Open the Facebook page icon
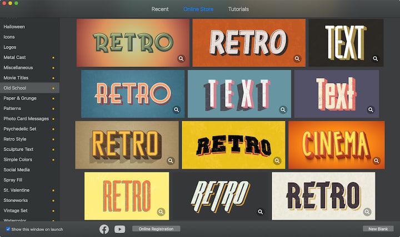This screenshot has height=237, width=400. tap(104, 229)
